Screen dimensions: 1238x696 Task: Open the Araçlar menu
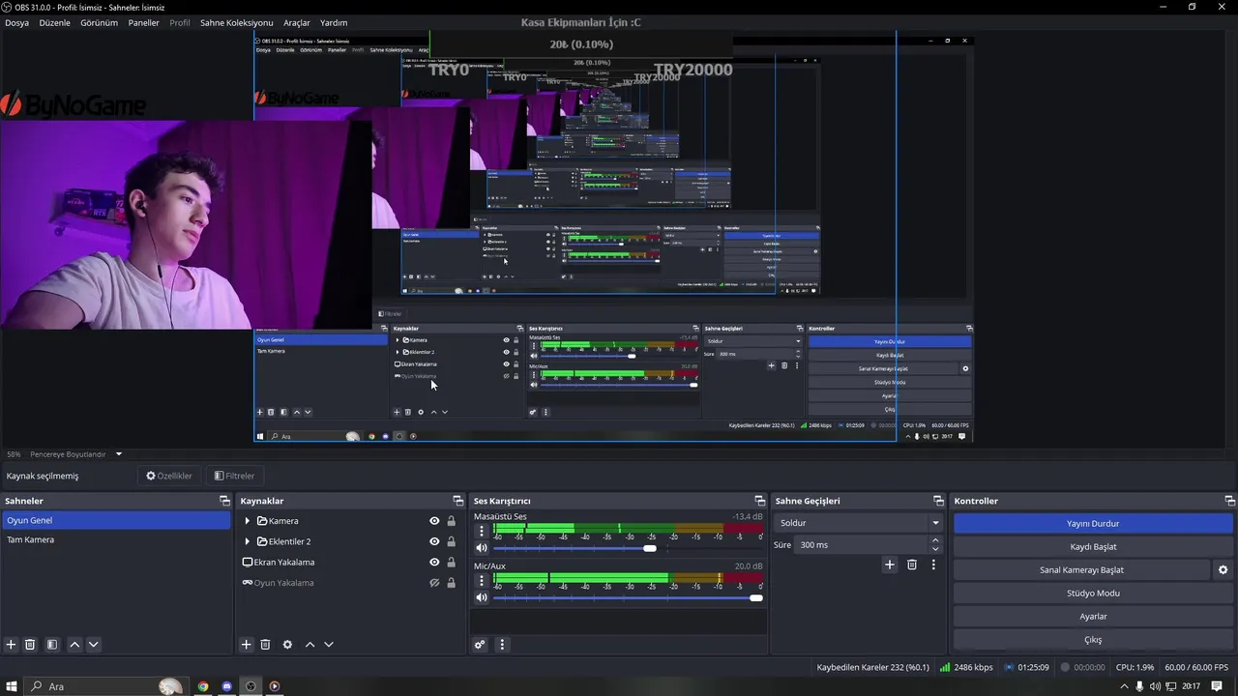click(296, 22)
